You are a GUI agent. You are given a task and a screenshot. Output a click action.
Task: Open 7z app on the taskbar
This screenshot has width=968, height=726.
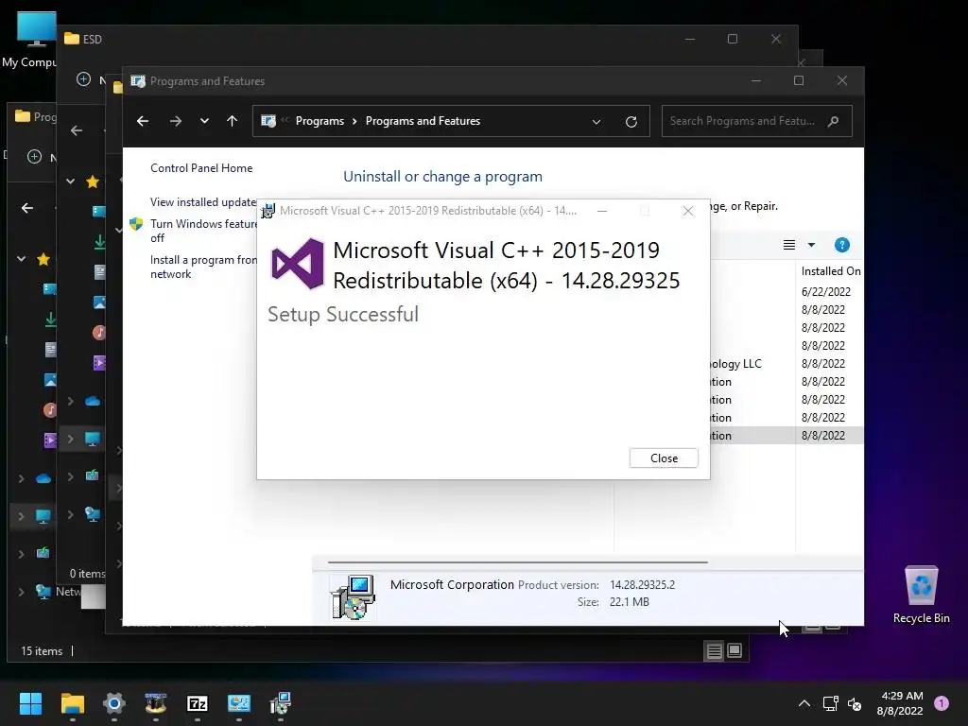click(197, 703)
